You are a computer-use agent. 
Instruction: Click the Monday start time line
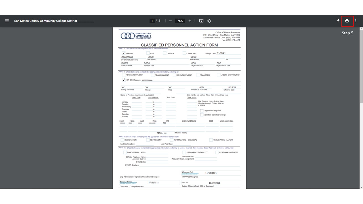137,102
